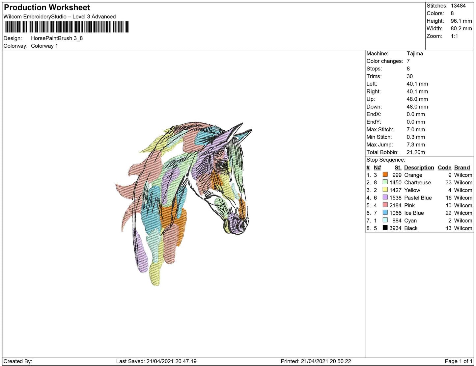Click the Colorway 1 label
476x366 pixels.
44,46
